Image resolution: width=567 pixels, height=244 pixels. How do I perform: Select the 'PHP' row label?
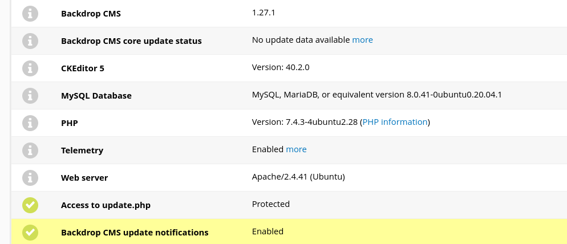point(70,123)
